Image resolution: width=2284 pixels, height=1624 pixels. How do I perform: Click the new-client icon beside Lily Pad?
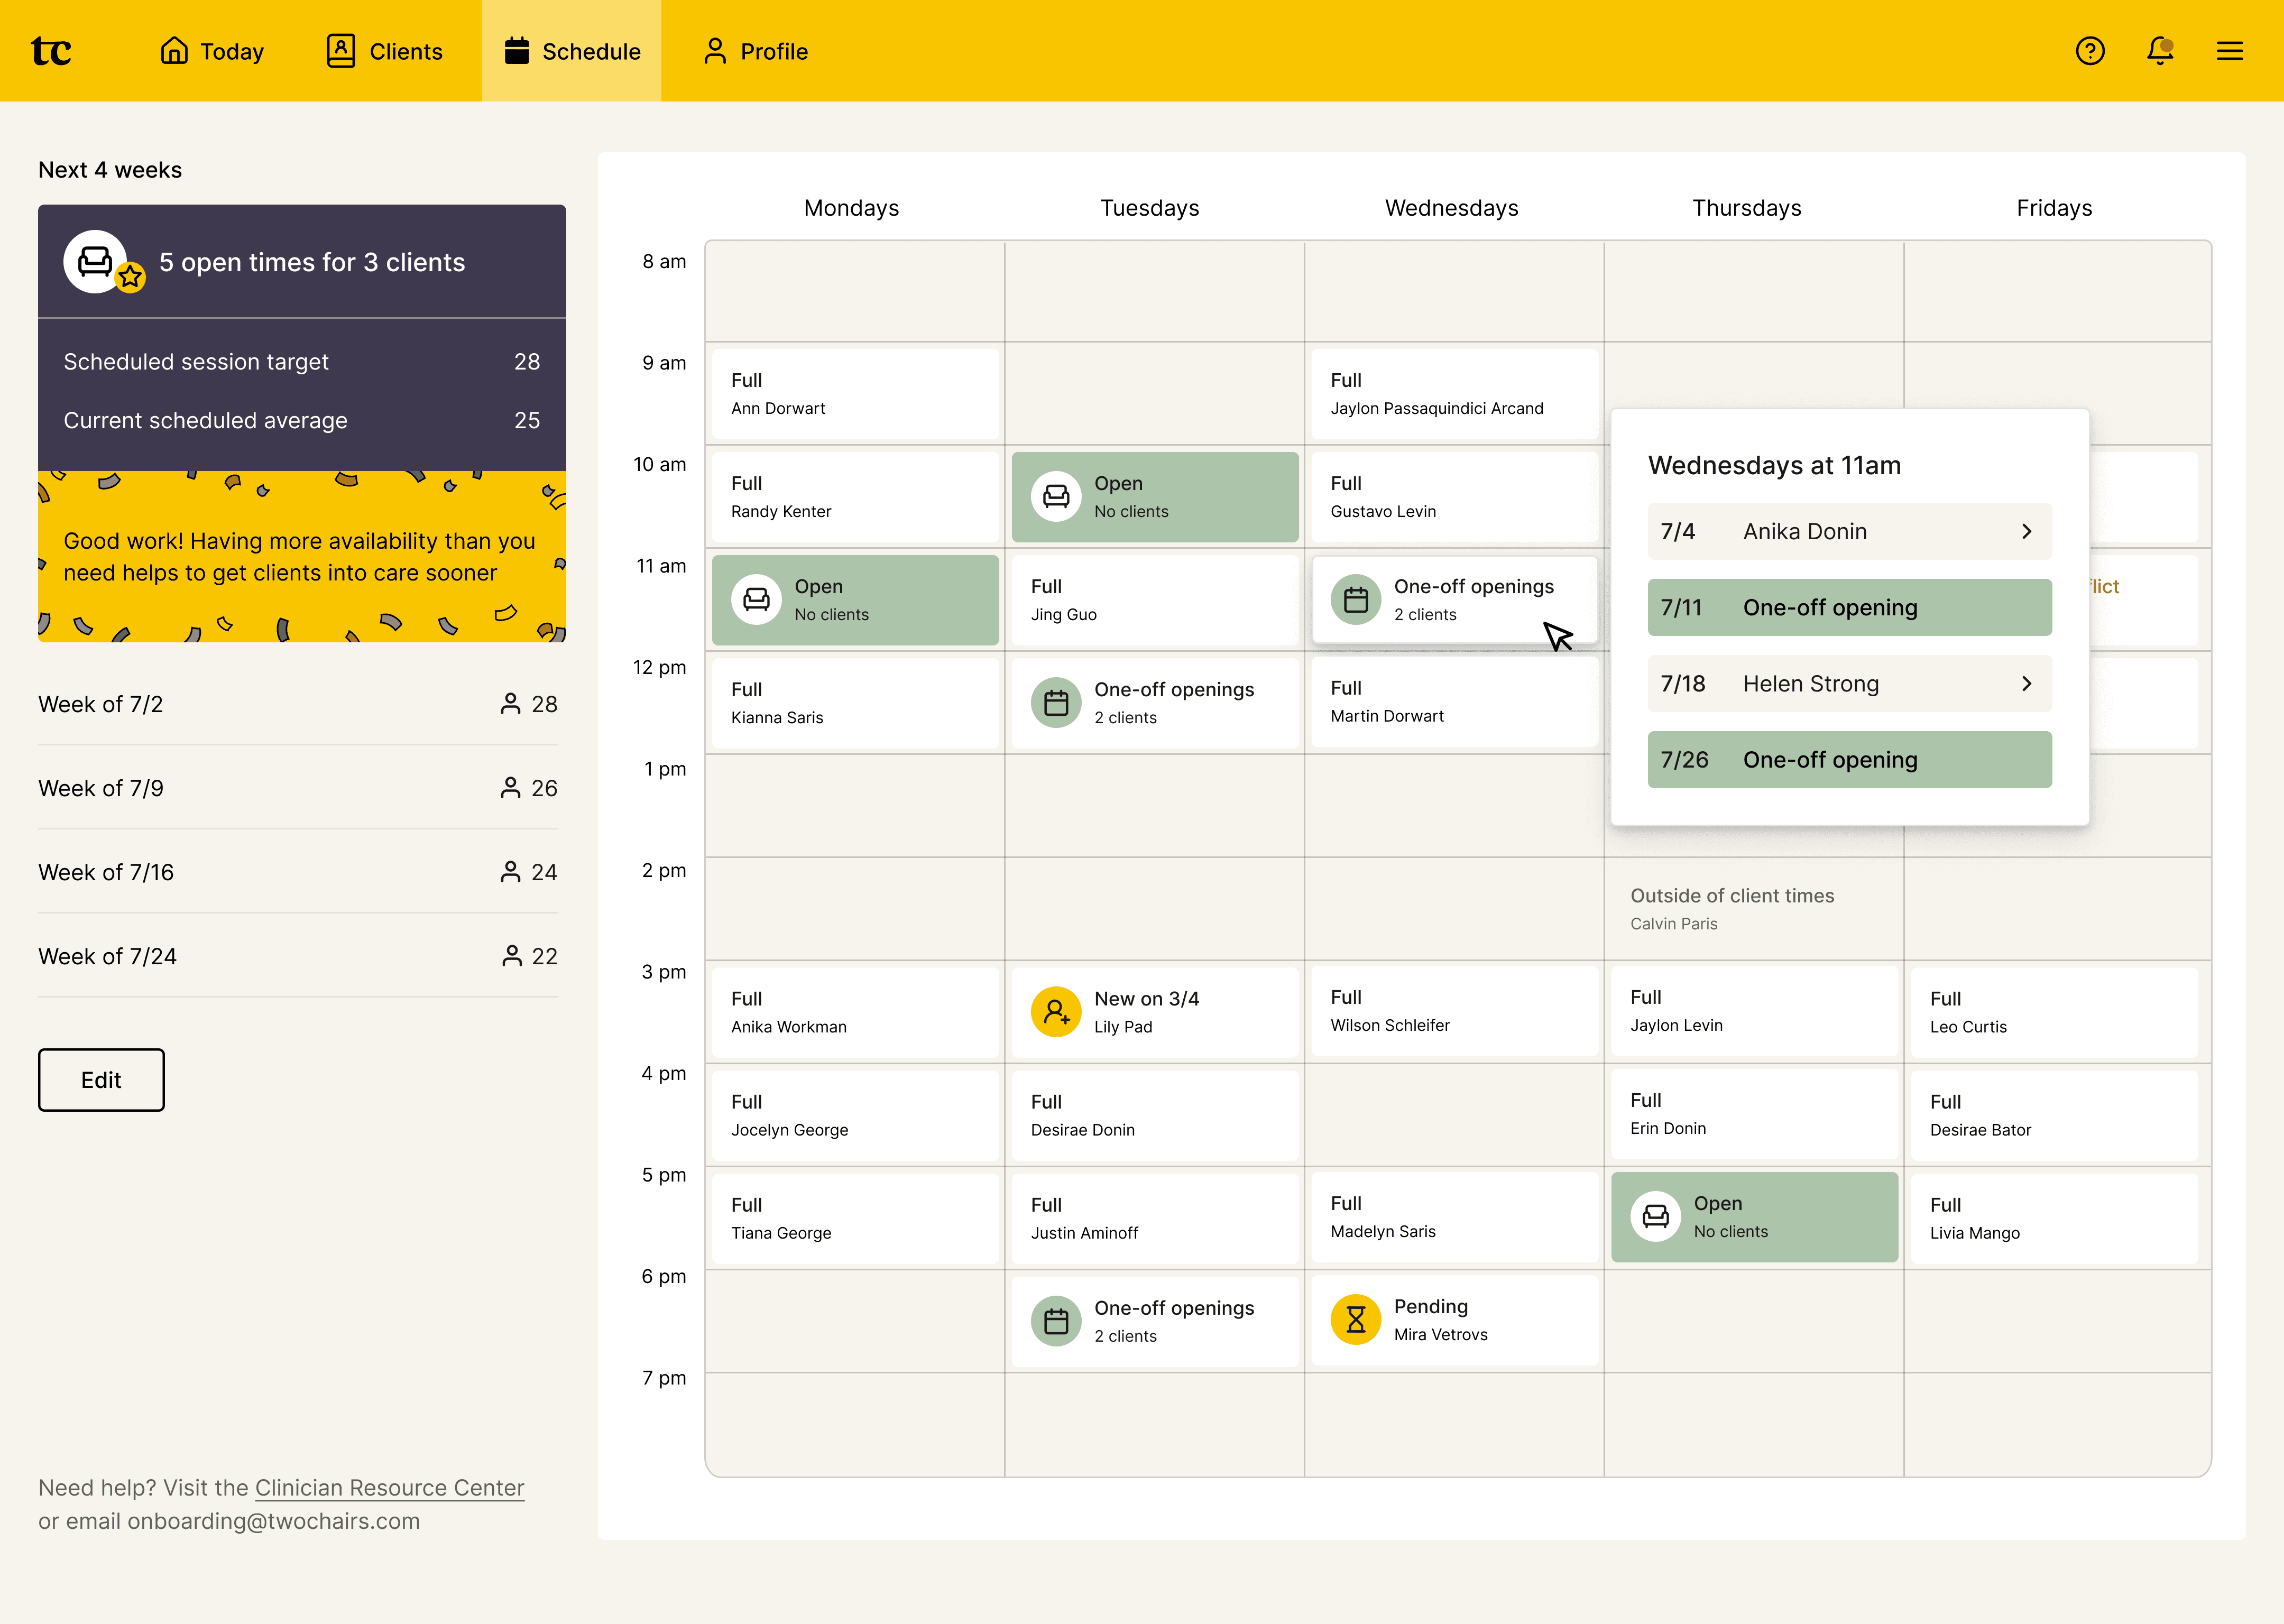click(x=1056, y=1012)
